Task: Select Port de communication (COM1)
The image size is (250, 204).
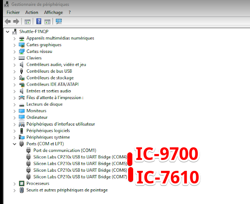Action: pos(65,150)
